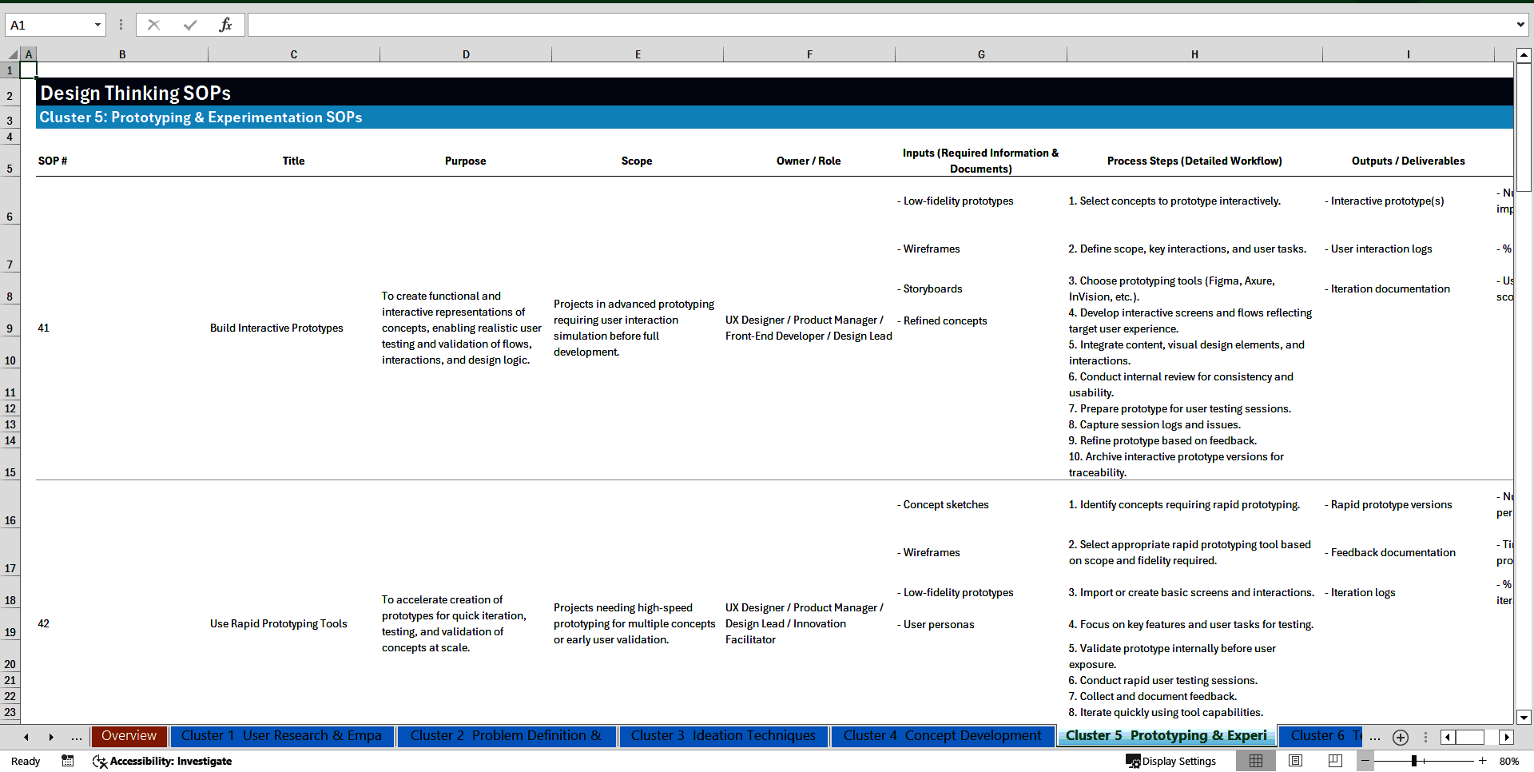Select column F header
The height and width of the screenshot is (772, 1534).
pos(809,54)
